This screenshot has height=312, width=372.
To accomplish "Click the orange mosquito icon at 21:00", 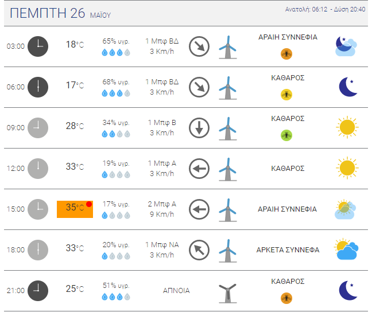I will point(286,298).
